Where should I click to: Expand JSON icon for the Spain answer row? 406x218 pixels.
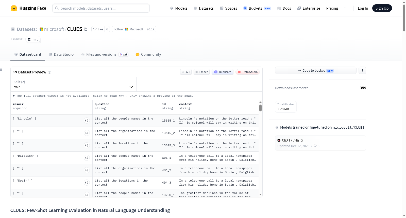(87, 183)
